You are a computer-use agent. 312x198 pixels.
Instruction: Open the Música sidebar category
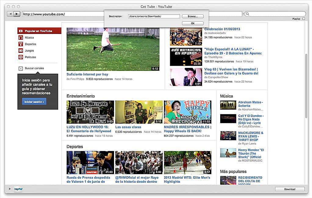point(29,38)
